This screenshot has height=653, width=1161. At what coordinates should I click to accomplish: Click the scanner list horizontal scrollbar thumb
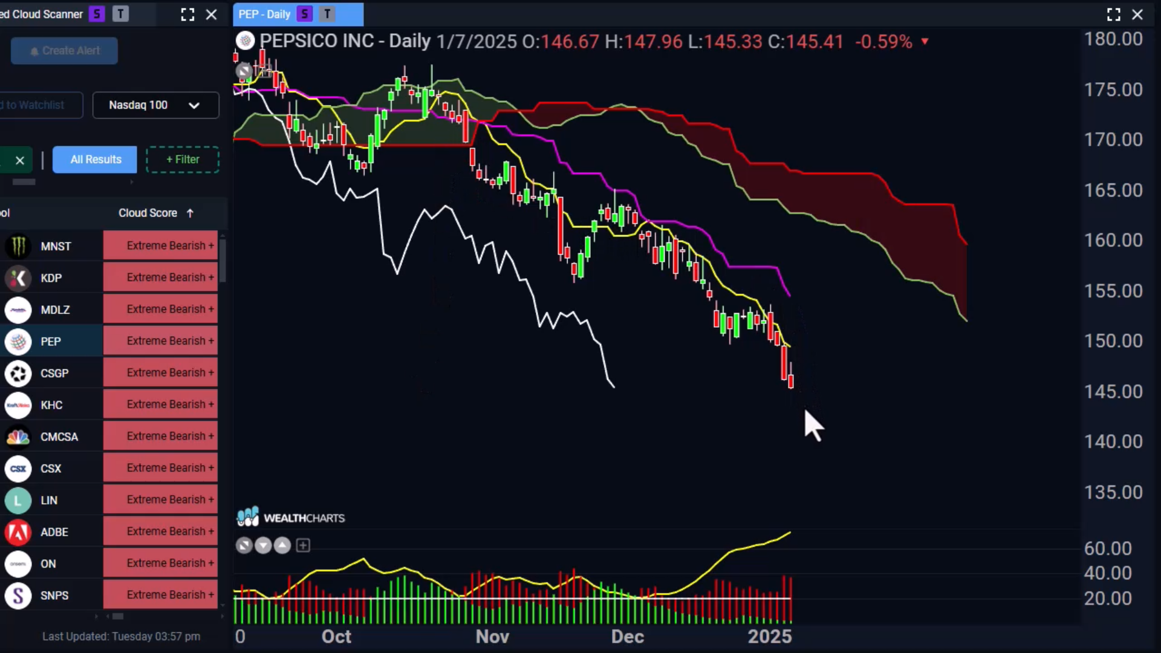[x=118, y=617]
